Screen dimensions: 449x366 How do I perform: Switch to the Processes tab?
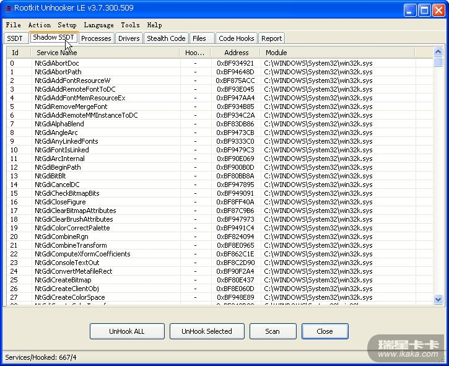[96, 38]
